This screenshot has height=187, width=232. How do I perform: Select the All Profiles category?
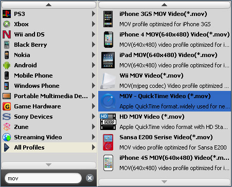(x=49, y=147)
